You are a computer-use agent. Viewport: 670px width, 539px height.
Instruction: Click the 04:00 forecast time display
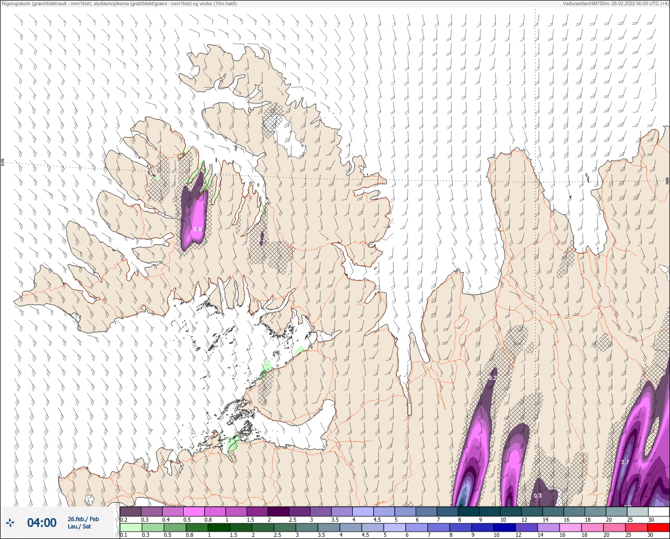pos(42,522)
